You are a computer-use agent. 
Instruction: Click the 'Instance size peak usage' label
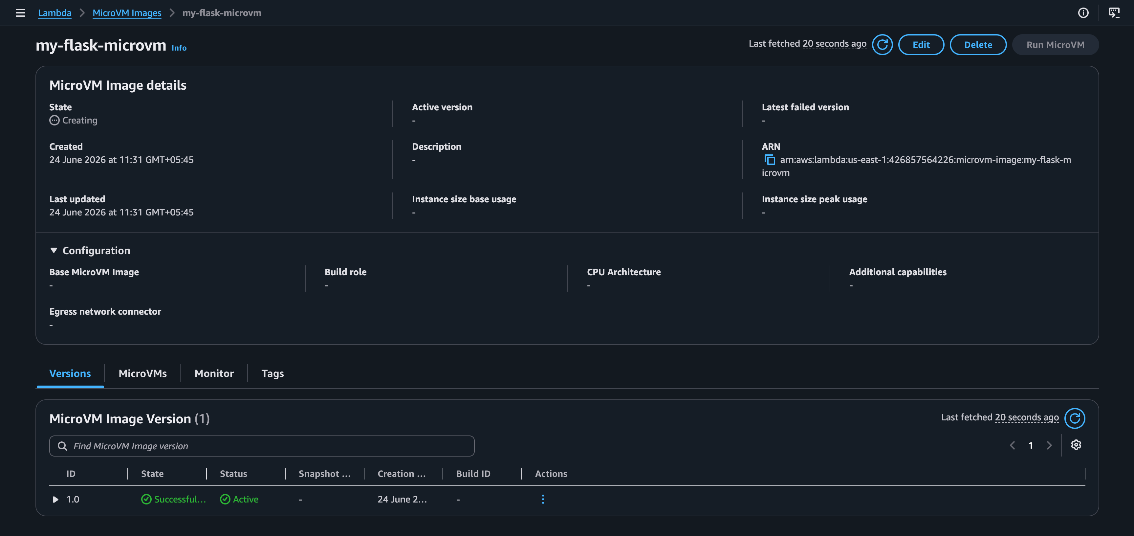click(x=815, y=199)
